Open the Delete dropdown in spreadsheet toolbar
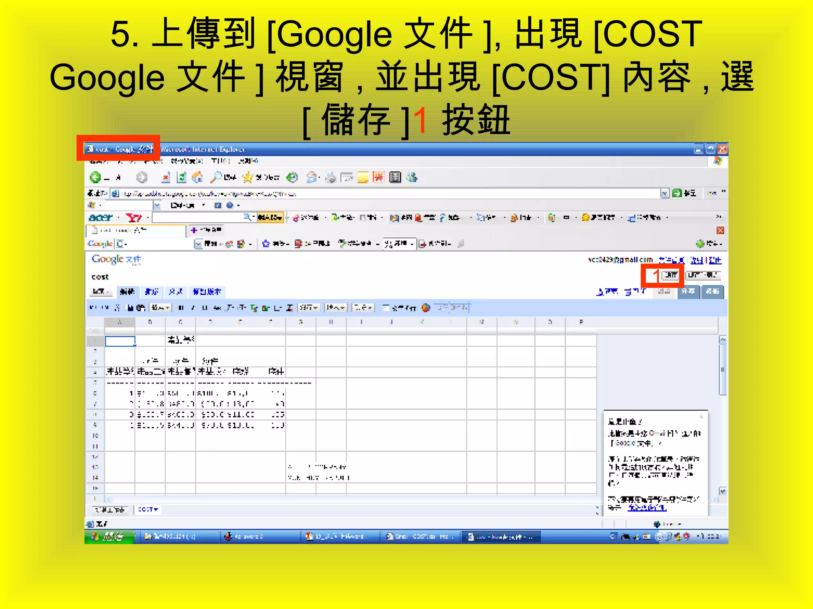Screen dimensions: 813x609 click(363, 308)
